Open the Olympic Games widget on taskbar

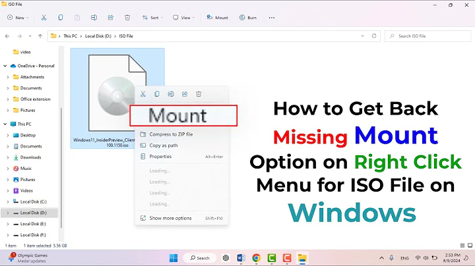coord(28,258)
